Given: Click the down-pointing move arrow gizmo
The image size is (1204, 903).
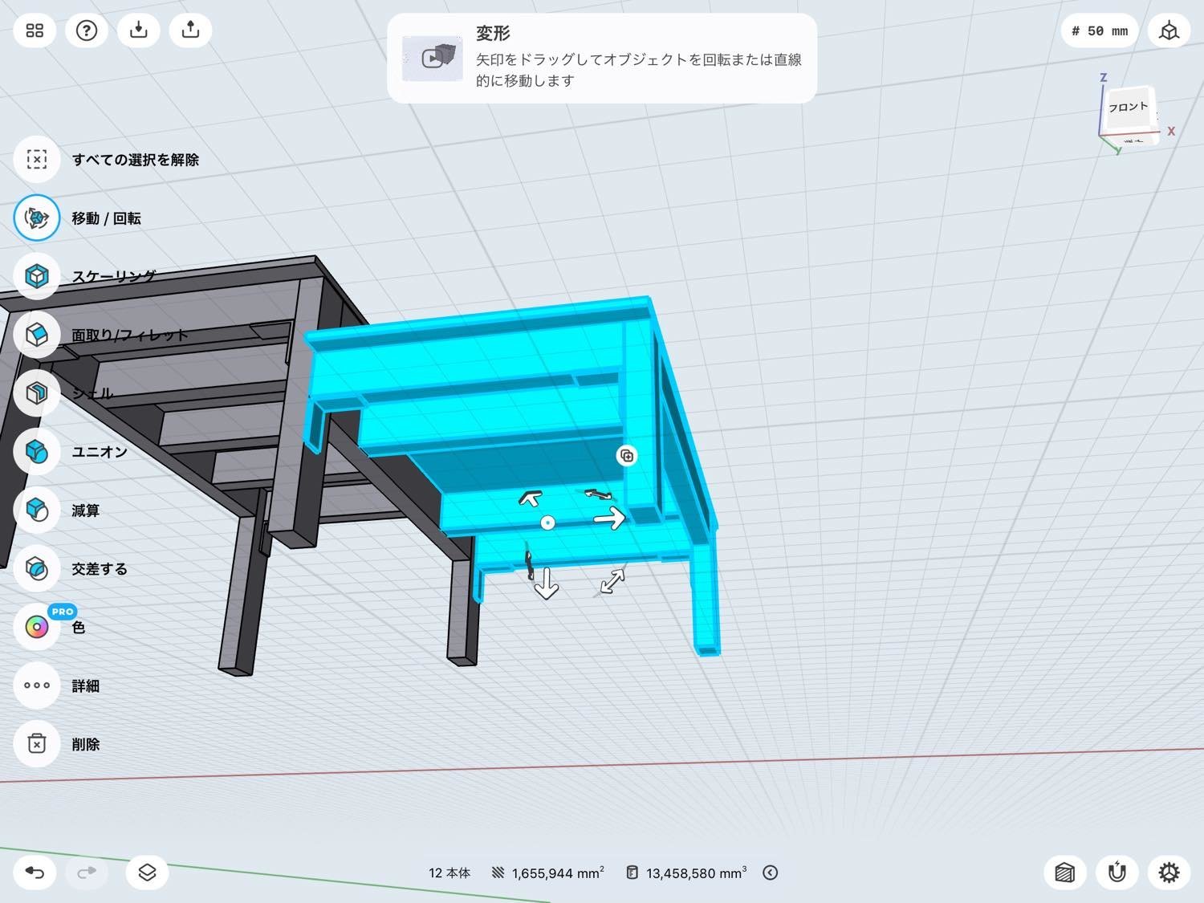Looking at the screenshot, I should click(547, 584).
